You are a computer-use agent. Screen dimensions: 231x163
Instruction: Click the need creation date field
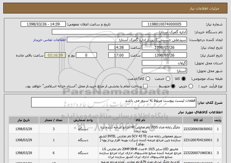click(x=164, y=48)
